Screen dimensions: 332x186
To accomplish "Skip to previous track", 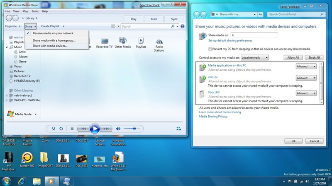I will pos(83,129).
